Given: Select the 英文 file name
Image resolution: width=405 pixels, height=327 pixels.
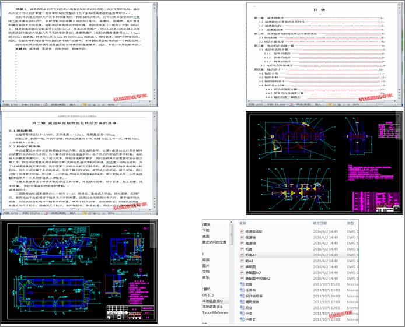Looking at the screenshot, I should (x=249, y=308).
